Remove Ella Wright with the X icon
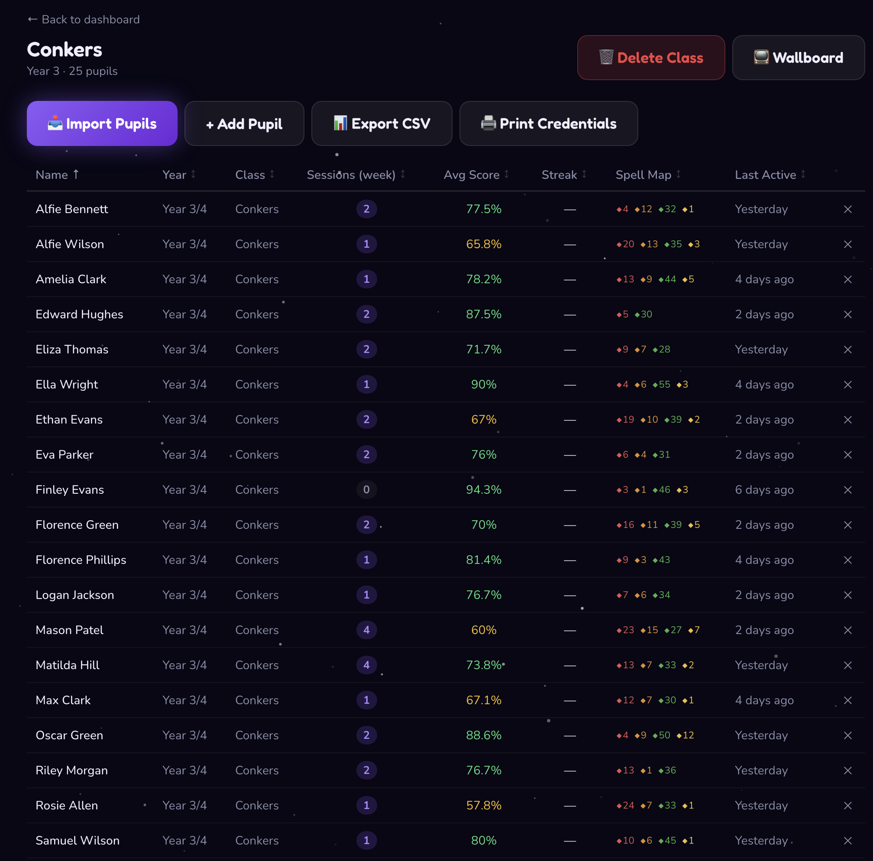This screenshot has width=873, height=861. [x=848, y=385]
